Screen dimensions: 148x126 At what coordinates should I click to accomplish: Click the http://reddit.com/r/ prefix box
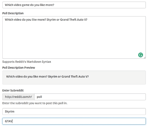coord(18,97)
